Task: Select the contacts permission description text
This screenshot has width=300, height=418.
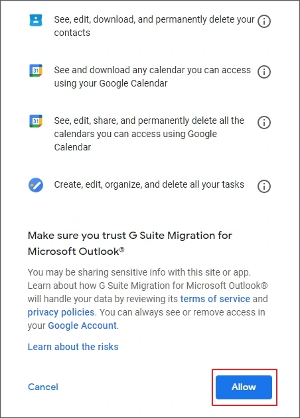Action: (154, 26)
